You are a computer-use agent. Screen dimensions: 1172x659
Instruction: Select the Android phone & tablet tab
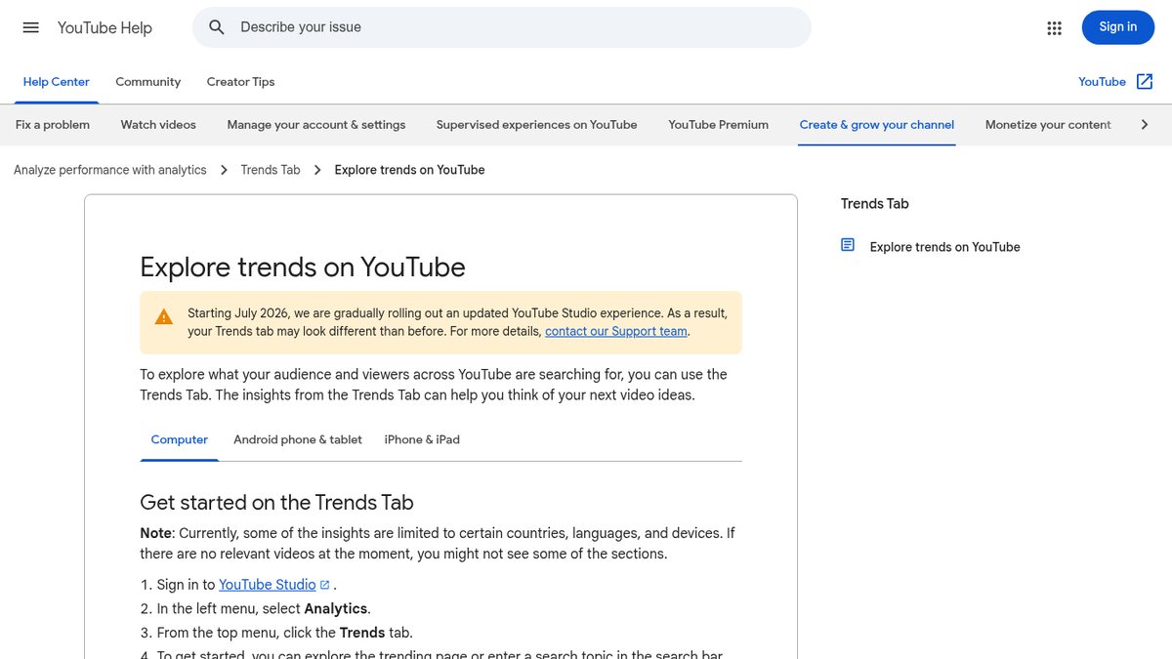[x=298, y=439]
